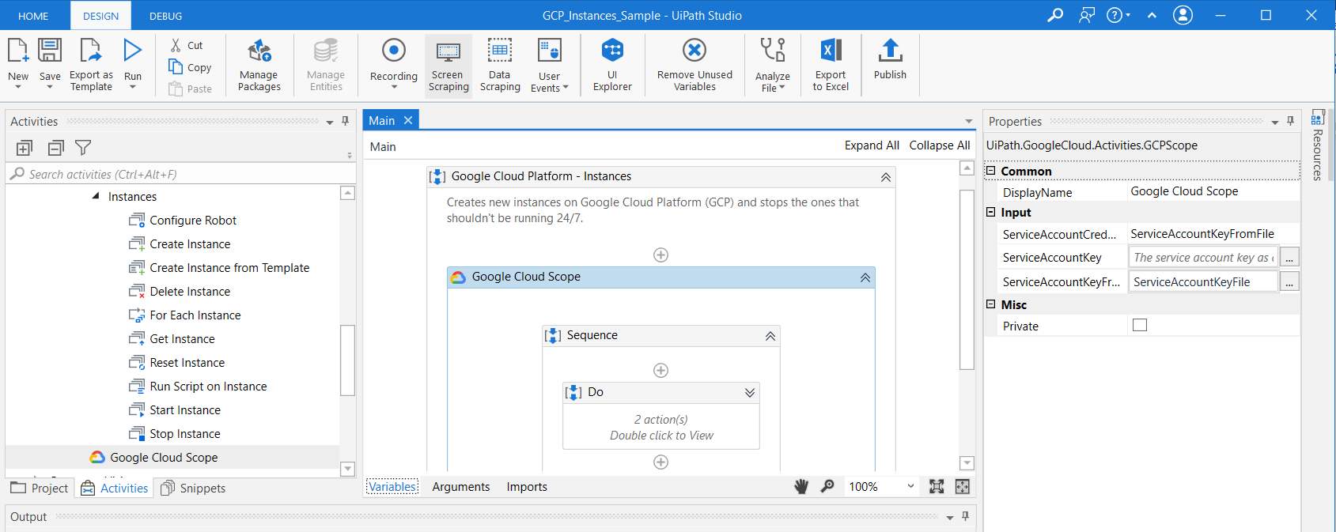Toggle the overview minimap
Viewport: 1336px width, 532px height.
963,487
